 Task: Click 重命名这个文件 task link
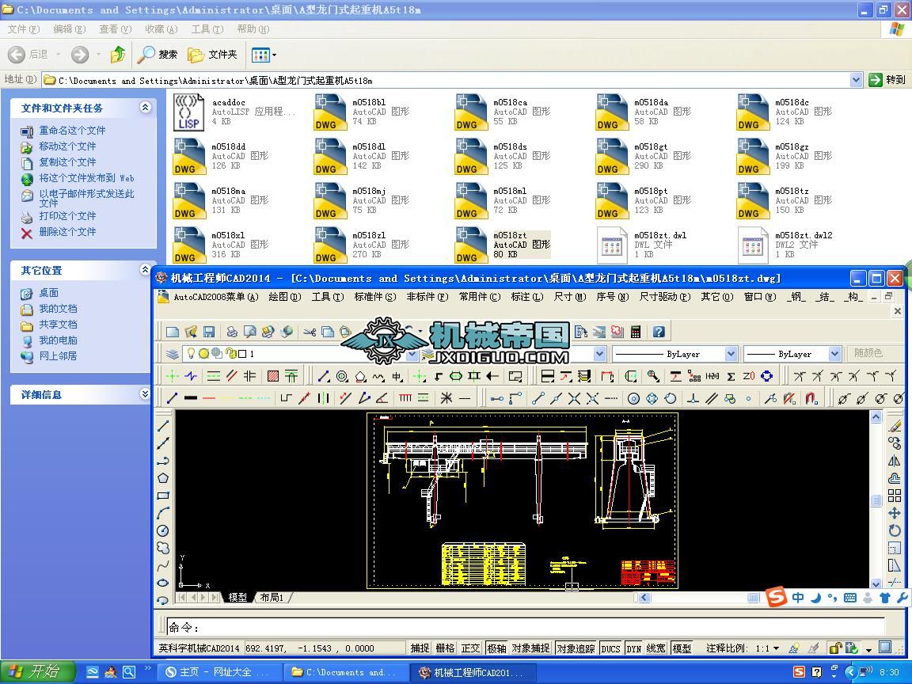coord(72,131)
